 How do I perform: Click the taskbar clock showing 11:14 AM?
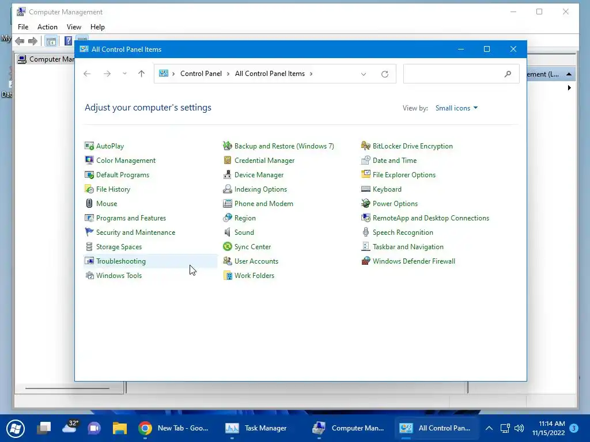coord(549,428)
